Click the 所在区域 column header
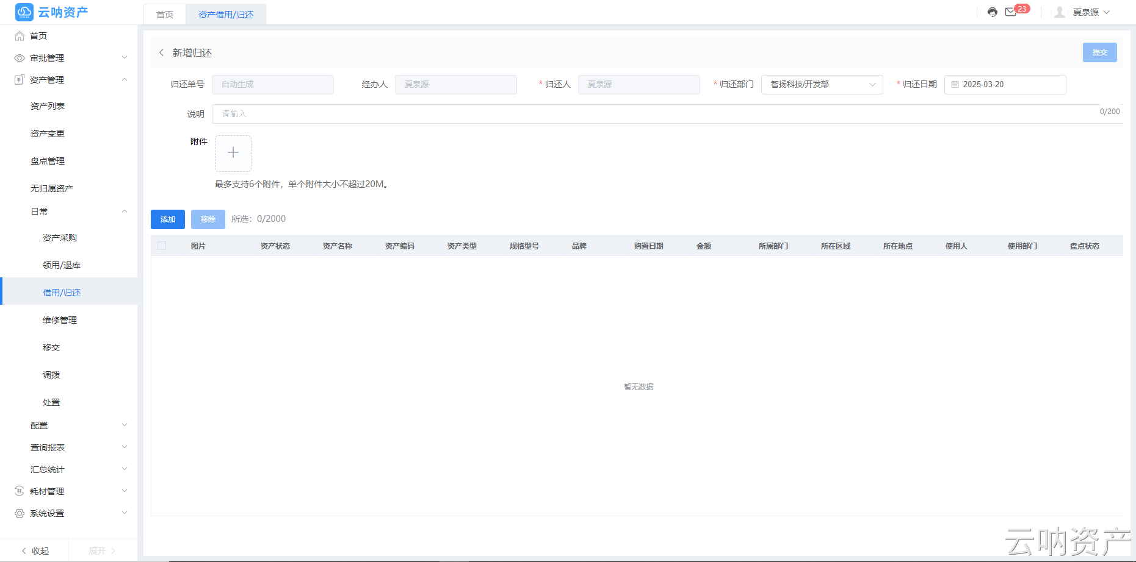This screenshot has height=562, width=1136. click(x=836, y=246)
